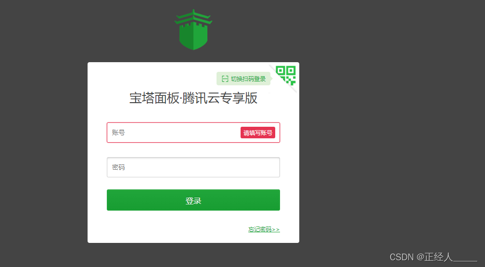Click the white 登录 text on the button
The width and height of the screenshot is (485, 267).
[193, 200]
